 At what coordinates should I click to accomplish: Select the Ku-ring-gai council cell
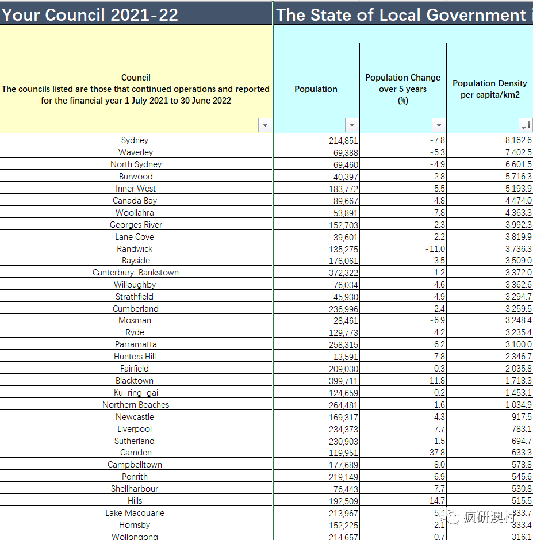point(136,392)
